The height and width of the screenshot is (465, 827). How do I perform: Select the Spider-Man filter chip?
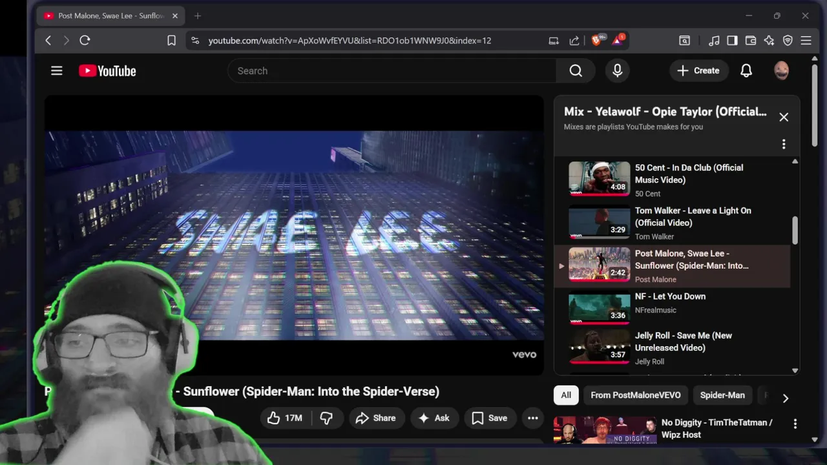722,395
